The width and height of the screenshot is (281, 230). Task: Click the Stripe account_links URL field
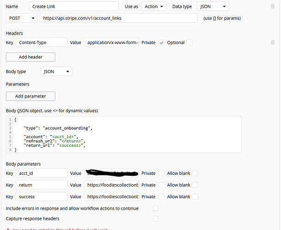coord(119,18)
